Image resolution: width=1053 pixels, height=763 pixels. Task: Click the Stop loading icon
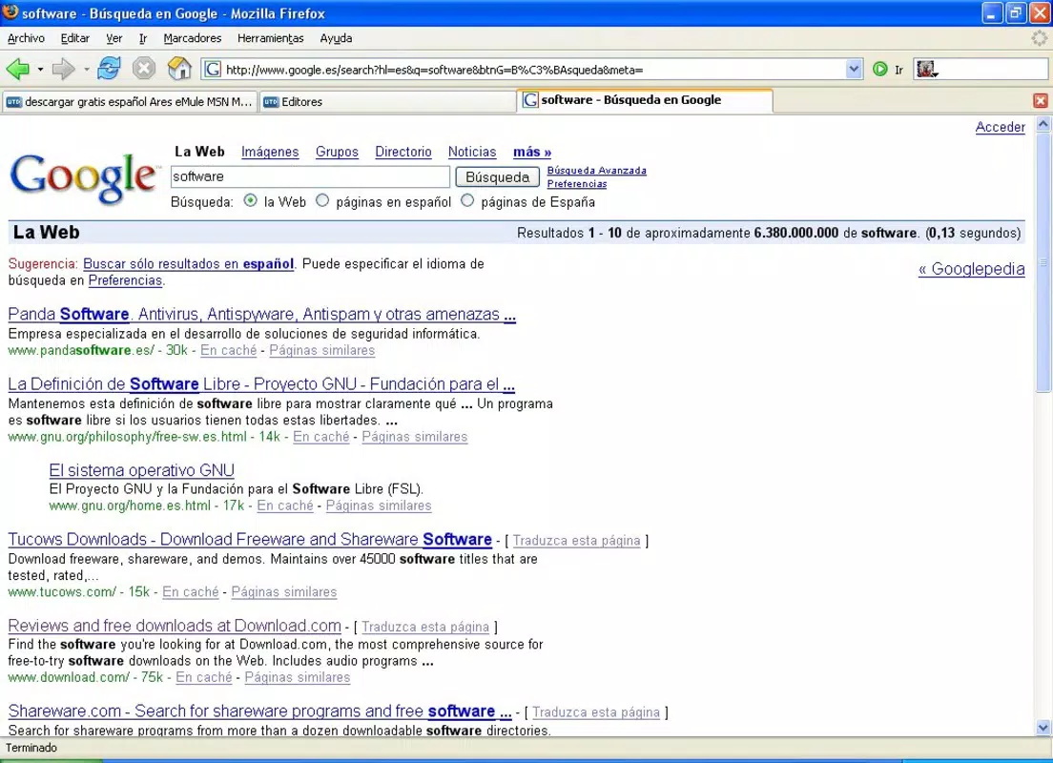coord(143,69)
